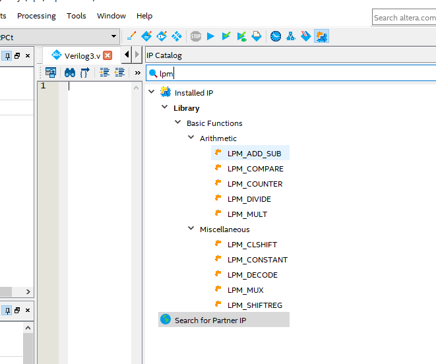This screenshot has height=364, width=436.
Task: Open the project revision dropdown
Action: tap(114, 36)
